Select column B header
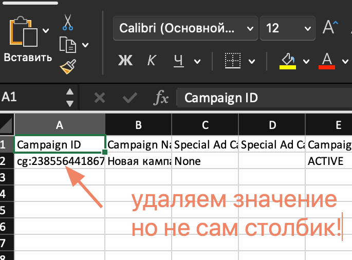This screenshot has width=352, height=260. pos(139,125)
